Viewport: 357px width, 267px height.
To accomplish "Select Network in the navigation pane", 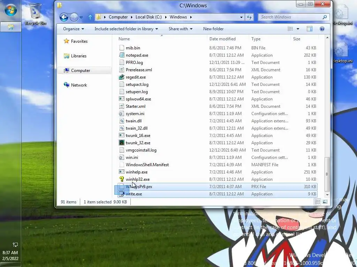I will (75, 85).
